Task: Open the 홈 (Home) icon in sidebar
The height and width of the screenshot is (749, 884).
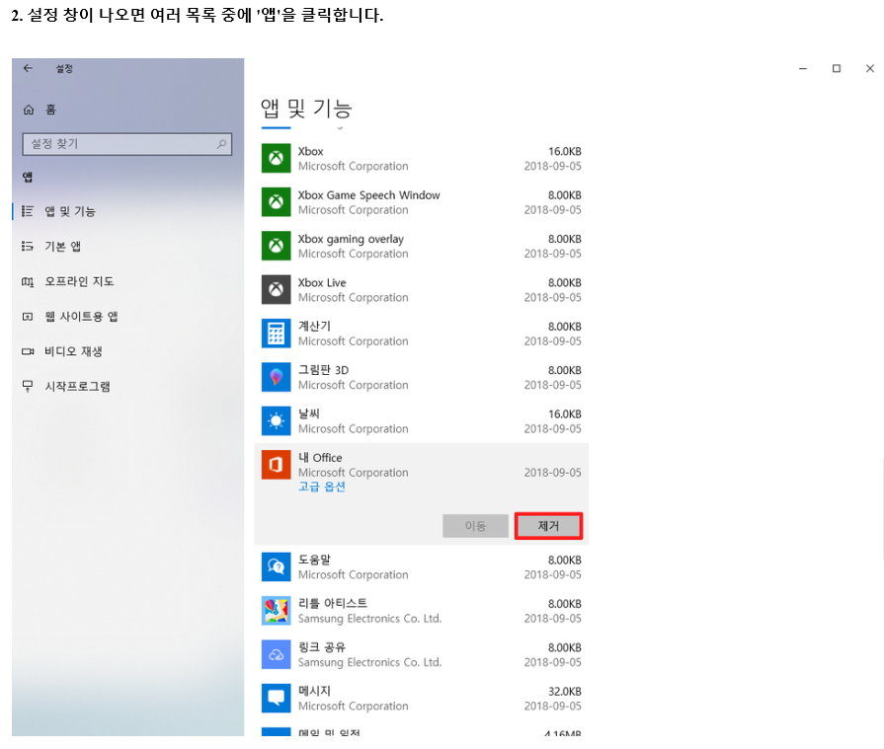Action: 29,110
